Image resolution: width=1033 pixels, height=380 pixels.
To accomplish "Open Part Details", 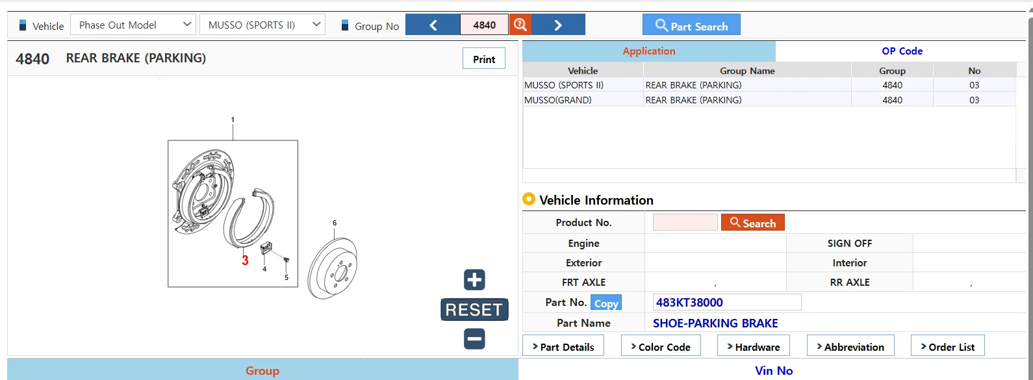I will pos(563,346).
